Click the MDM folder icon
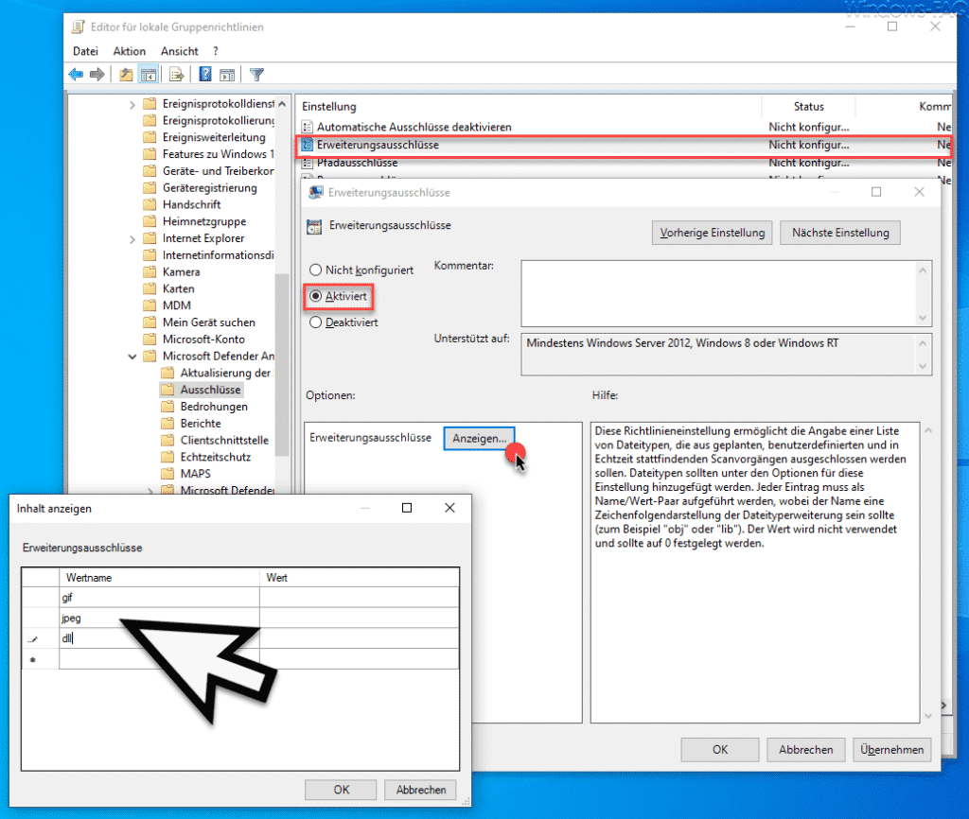Image resolution: width=969 pixels, height=819 pixels. [x=150, y=305]
